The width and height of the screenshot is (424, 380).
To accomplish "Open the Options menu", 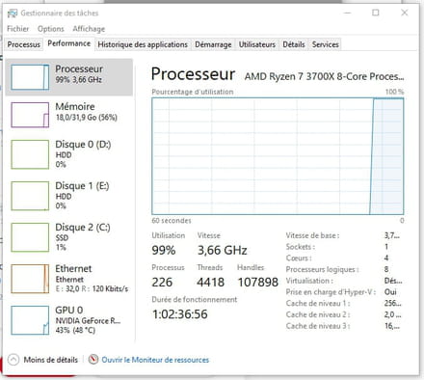I will [x=51, y=29].
